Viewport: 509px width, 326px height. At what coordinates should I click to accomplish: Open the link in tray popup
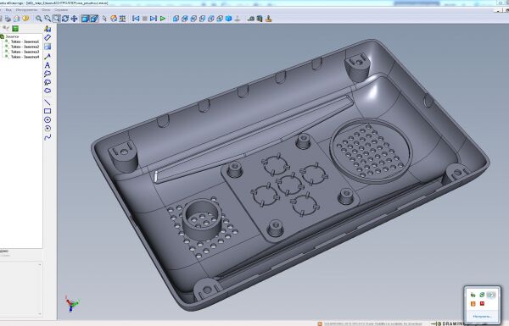point(482,317)
